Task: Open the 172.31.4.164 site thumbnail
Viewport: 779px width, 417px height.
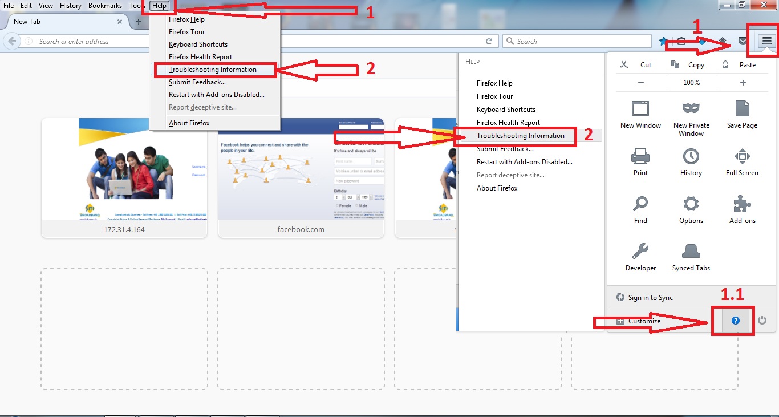Action: (x=124, y=177)
